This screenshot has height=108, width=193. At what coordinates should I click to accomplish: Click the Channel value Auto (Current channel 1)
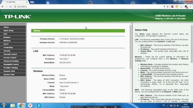(69, 83)
